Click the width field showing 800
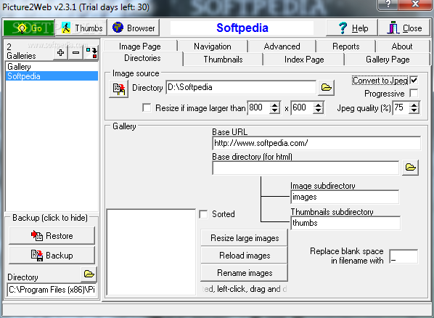This screenshot has height=318, width=434. click(259, 107)
